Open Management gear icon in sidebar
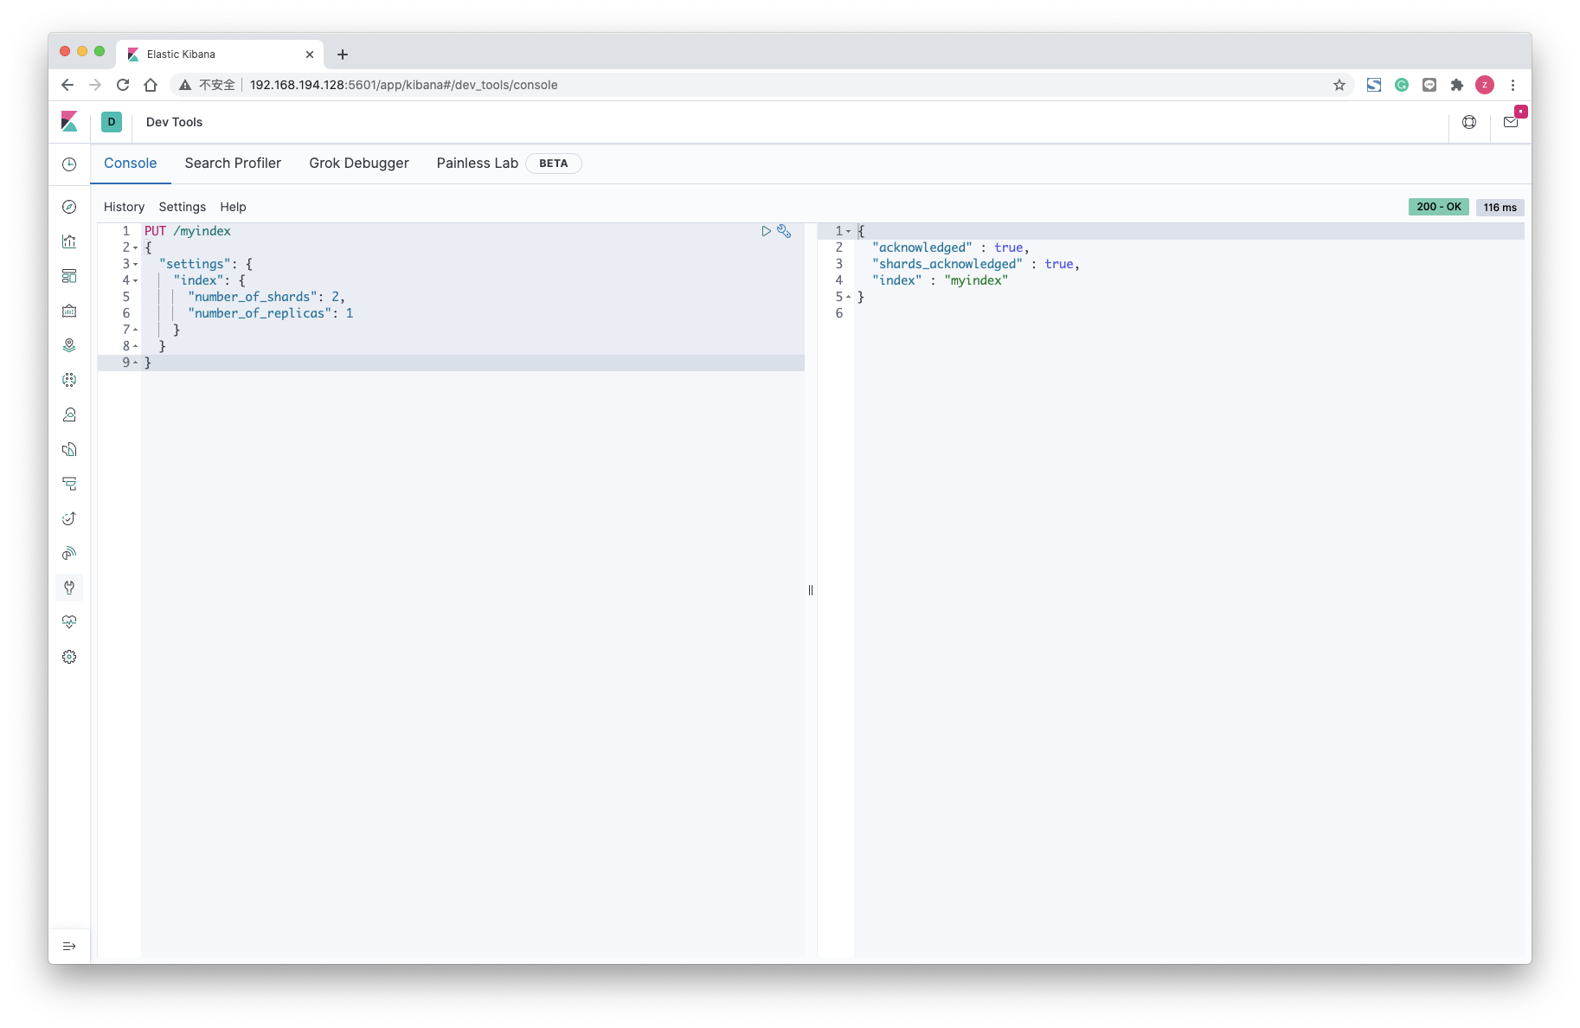Screen dimensions: 1580x1028 click(69, 657)
